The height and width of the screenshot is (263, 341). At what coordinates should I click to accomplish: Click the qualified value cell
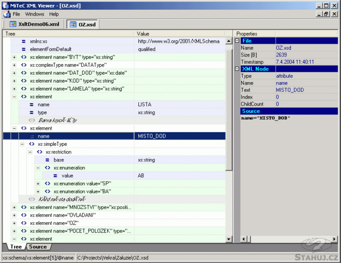click(x=180, y=49)
